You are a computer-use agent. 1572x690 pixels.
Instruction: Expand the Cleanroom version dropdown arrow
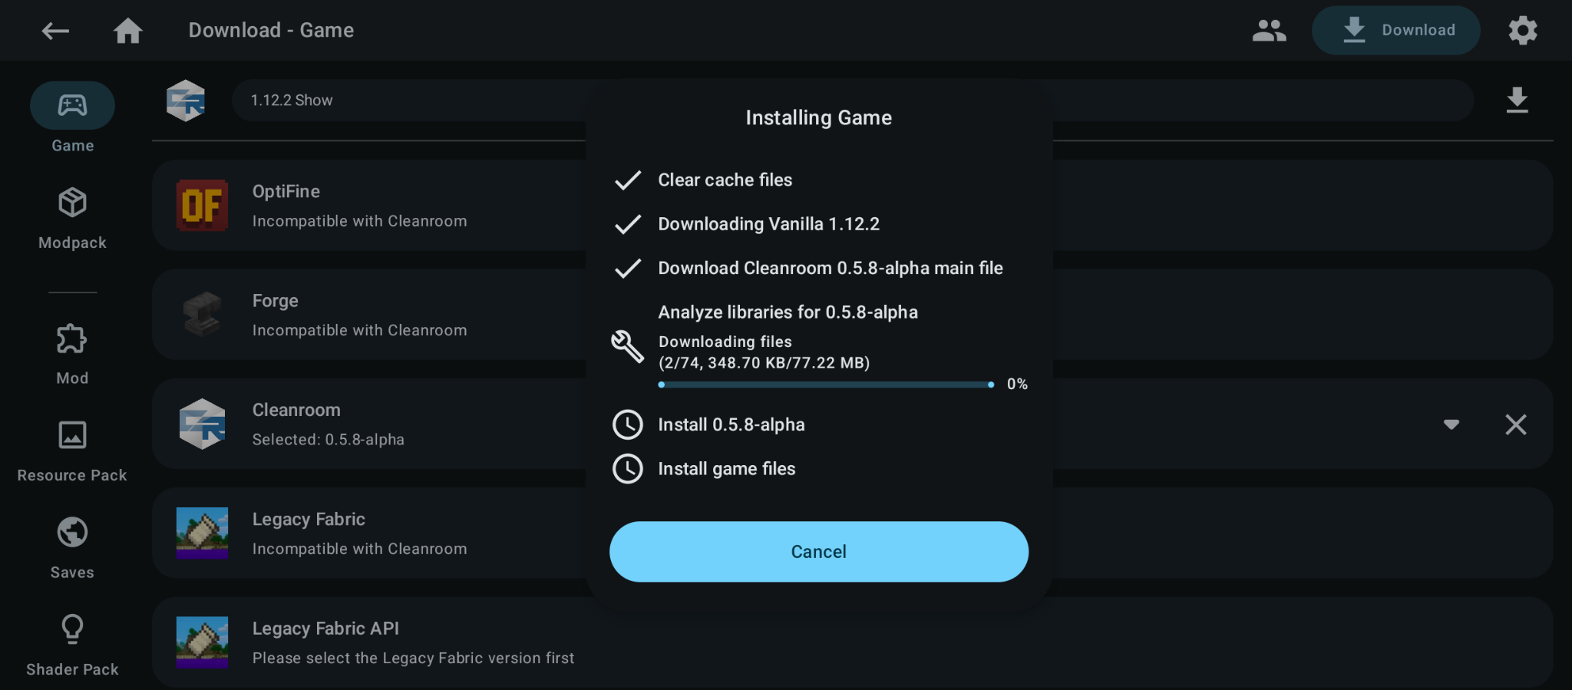[x=1451, y=424]
